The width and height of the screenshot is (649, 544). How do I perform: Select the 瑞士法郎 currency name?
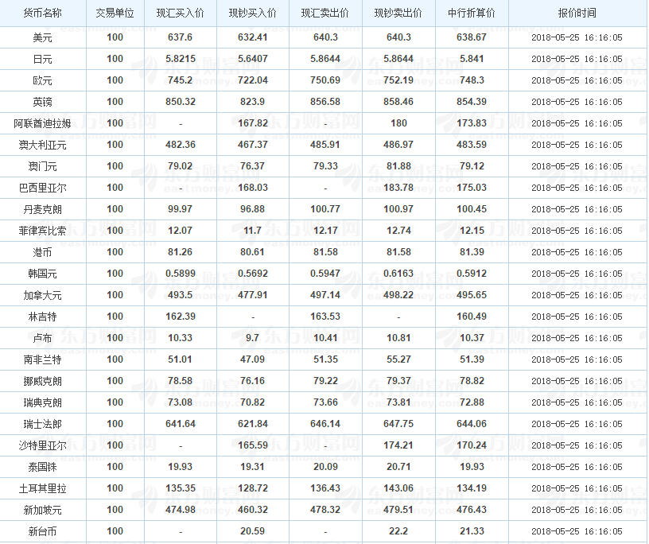pos(43,425)
